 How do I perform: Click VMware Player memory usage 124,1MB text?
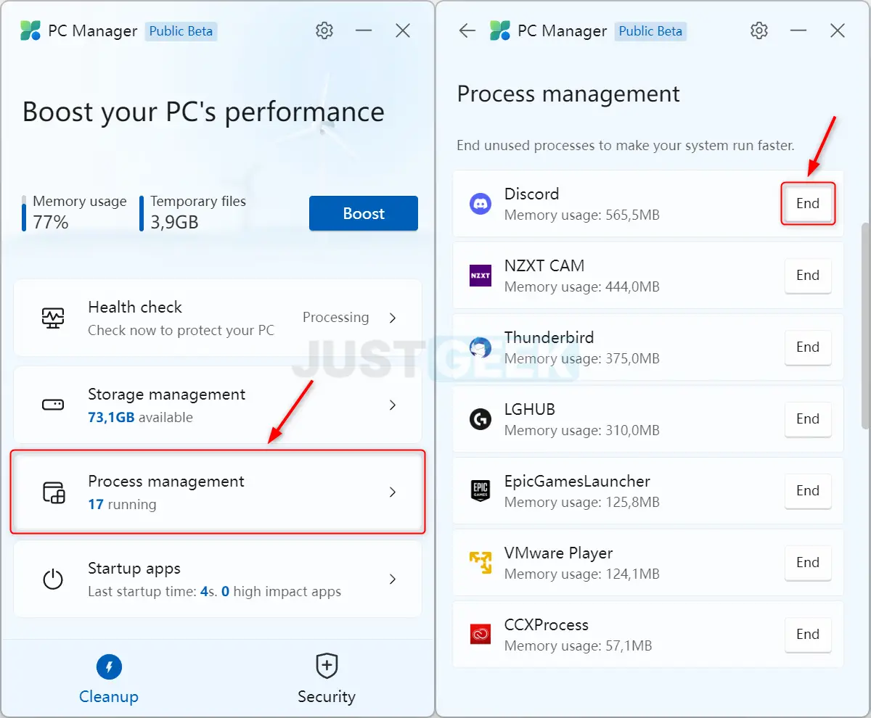click(582, 574)
